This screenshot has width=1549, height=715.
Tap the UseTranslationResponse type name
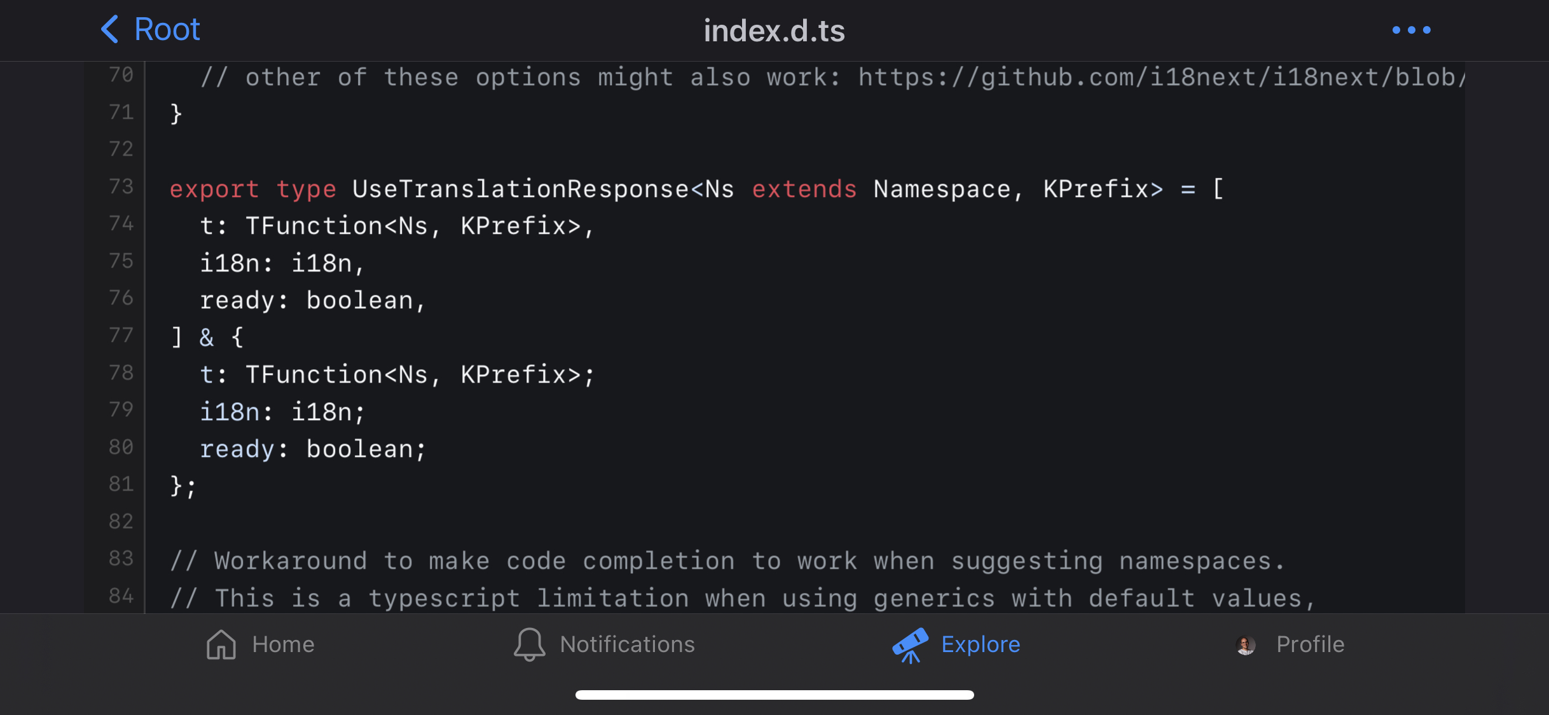click(x=520, y=189)
